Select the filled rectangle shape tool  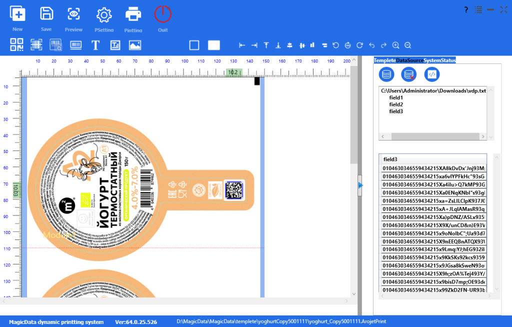click(x=214, y=45)
